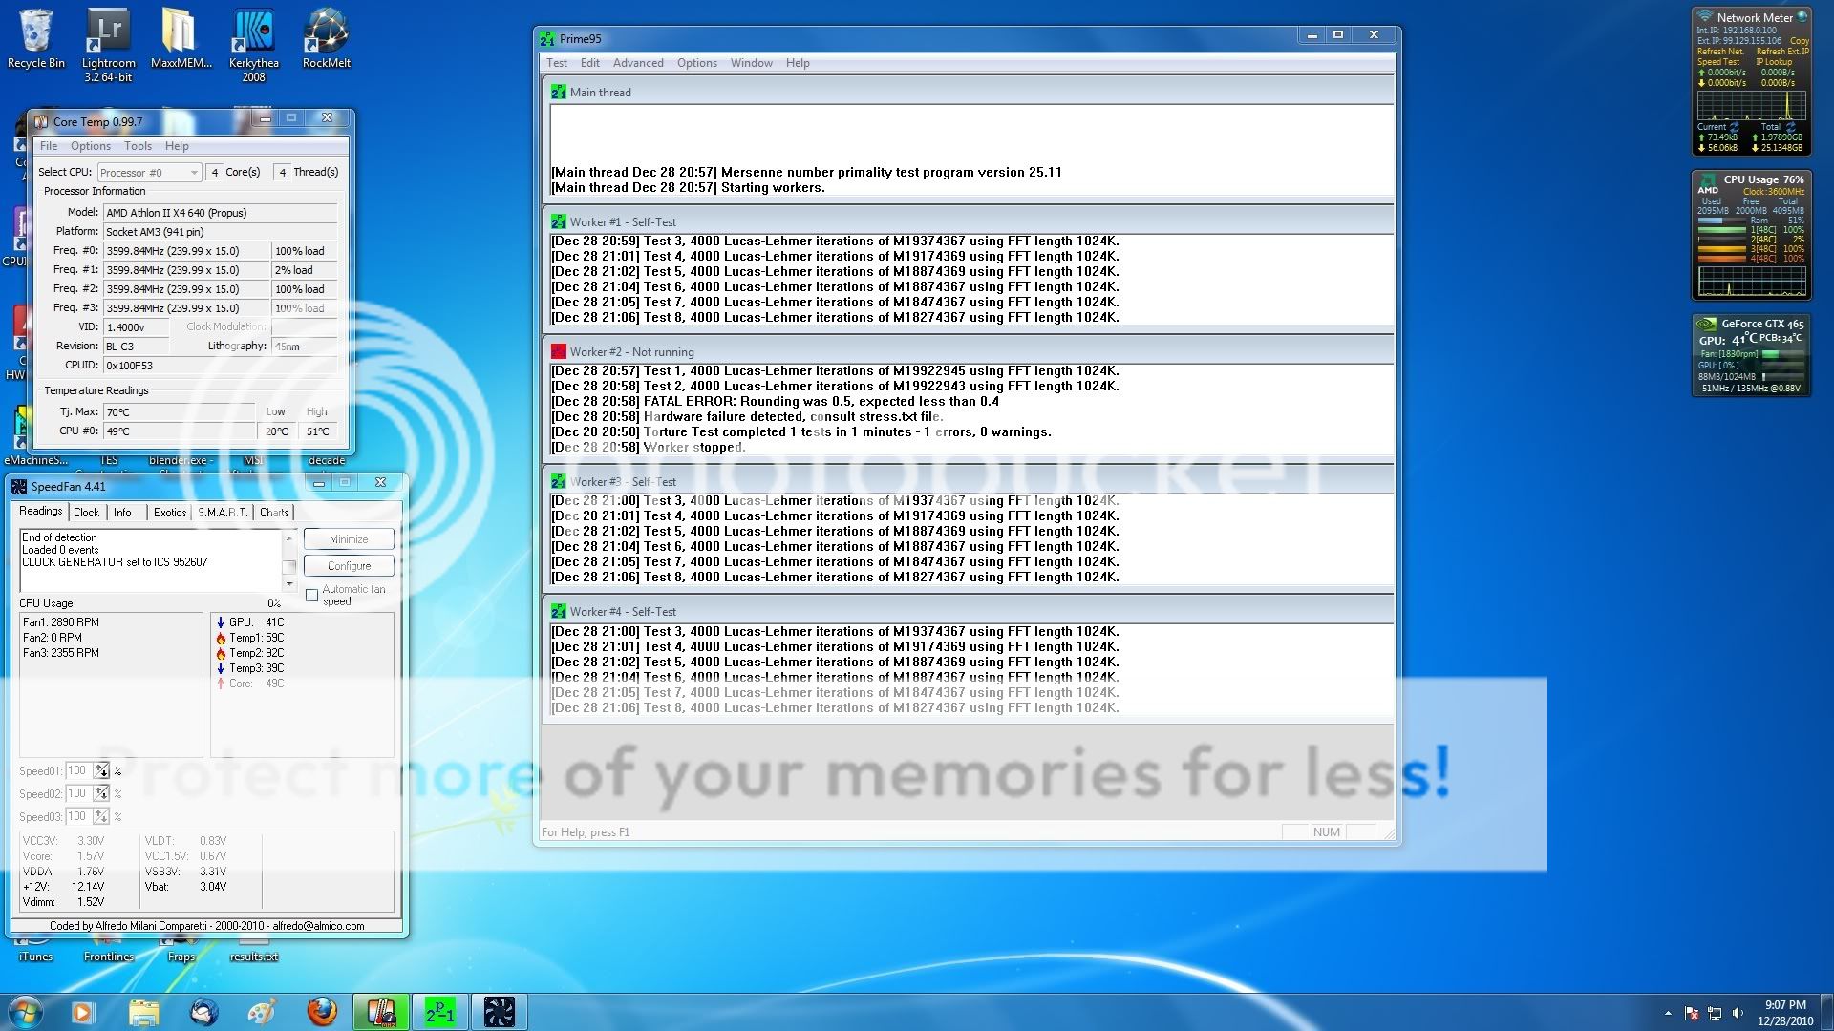Click Speed Test in Network Meter gadget
Image resolution: width=1834 pixels, height=1031 pixels.
pyautogui.click(x=1717, y=62)
